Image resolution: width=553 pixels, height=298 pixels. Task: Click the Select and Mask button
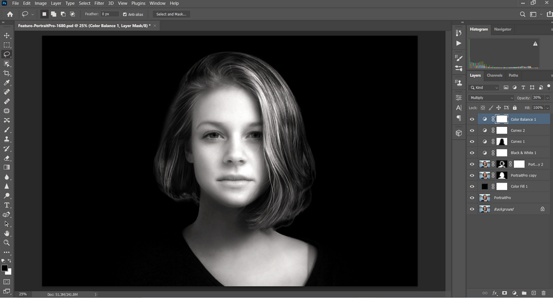point(171,14)
